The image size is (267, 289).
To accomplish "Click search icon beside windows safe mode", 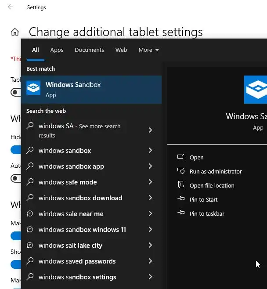I will tap(30, 182).
